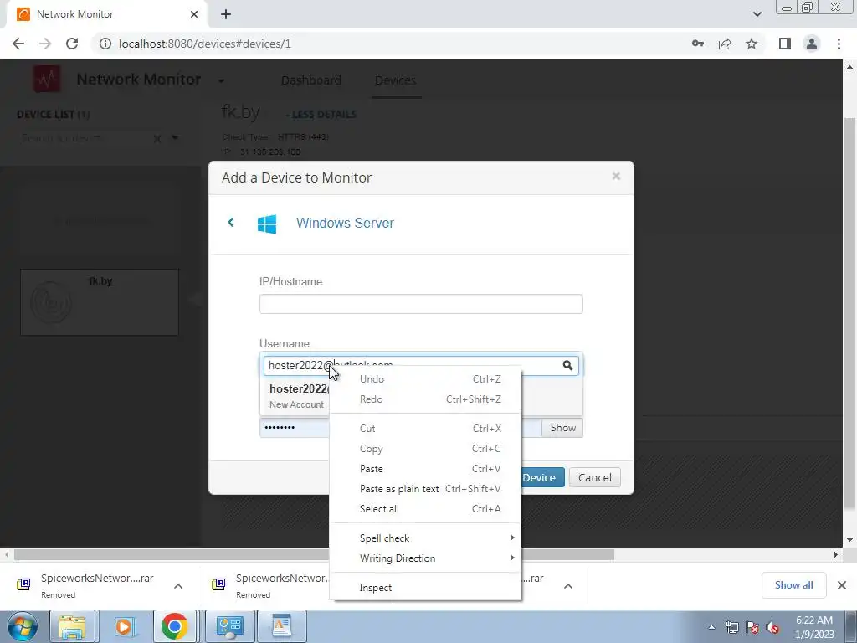
Task: Click the taskbar clock
Action: 814,627
